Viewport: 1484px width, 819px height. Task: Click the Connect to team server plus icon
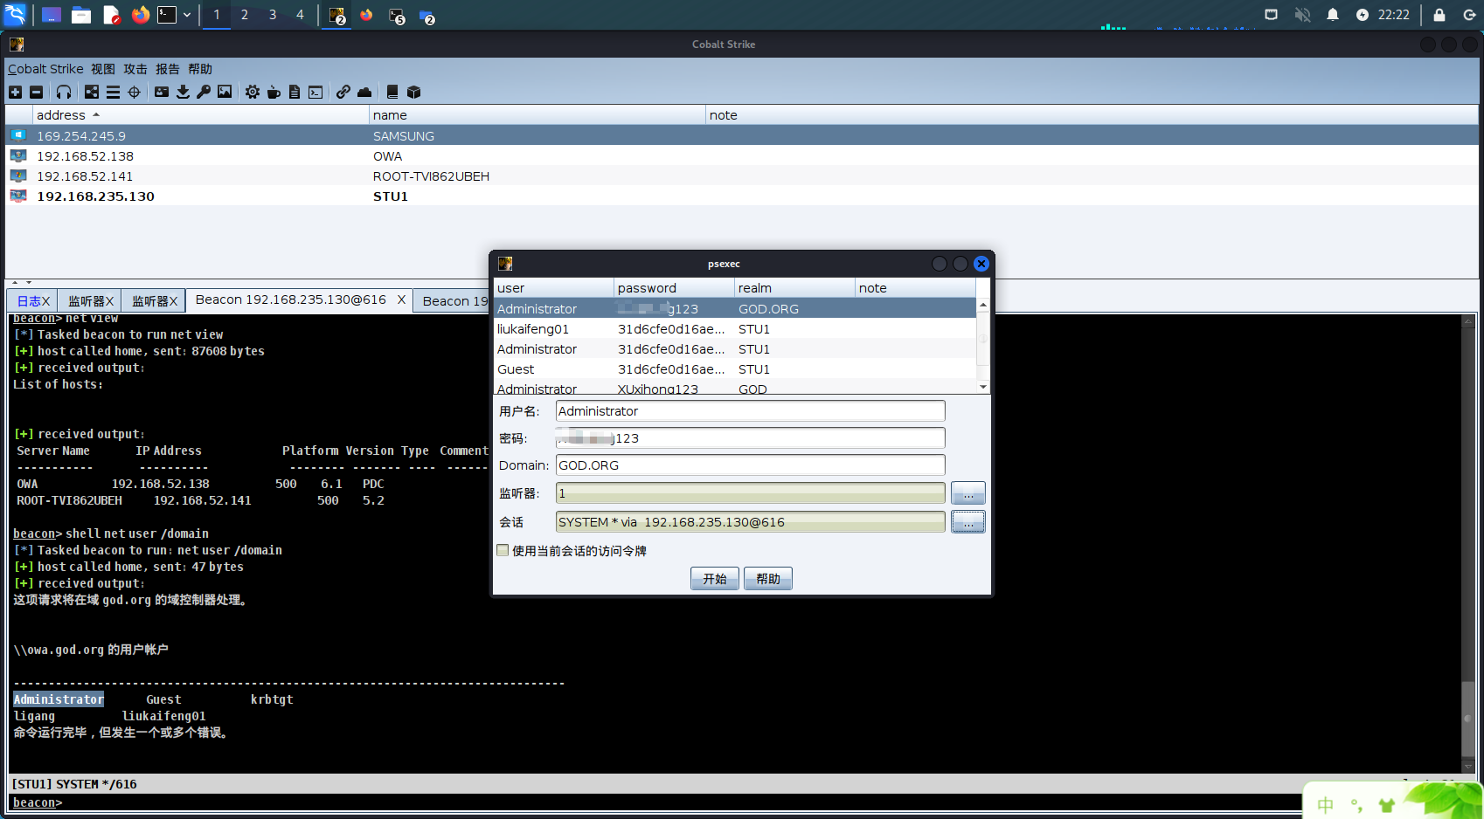15,92
